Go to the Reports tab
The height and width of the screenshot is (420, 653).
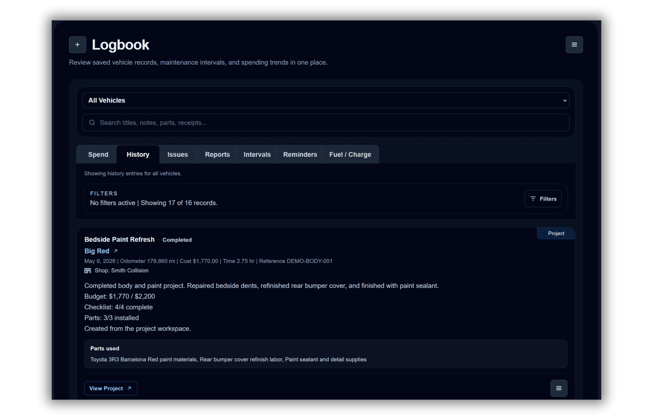point(217,154)
